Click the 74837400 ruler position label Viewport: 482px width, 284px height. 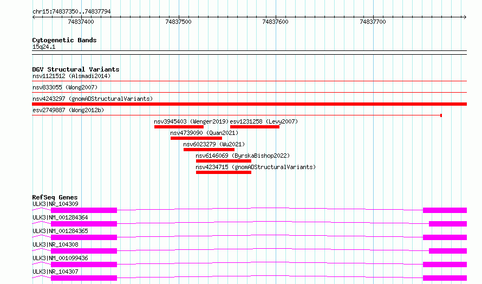click(x=81, y=22)
